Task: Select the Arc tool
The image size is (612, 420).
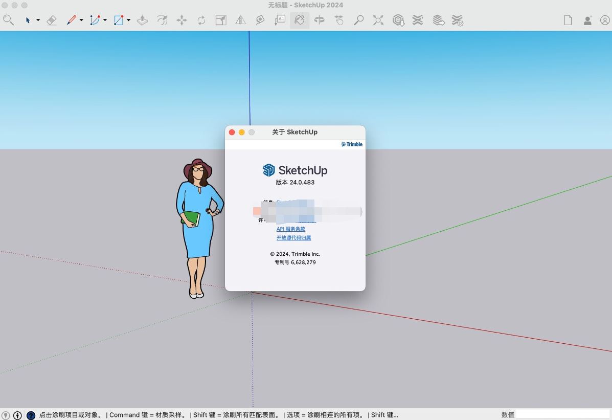Action: point(95,20)
